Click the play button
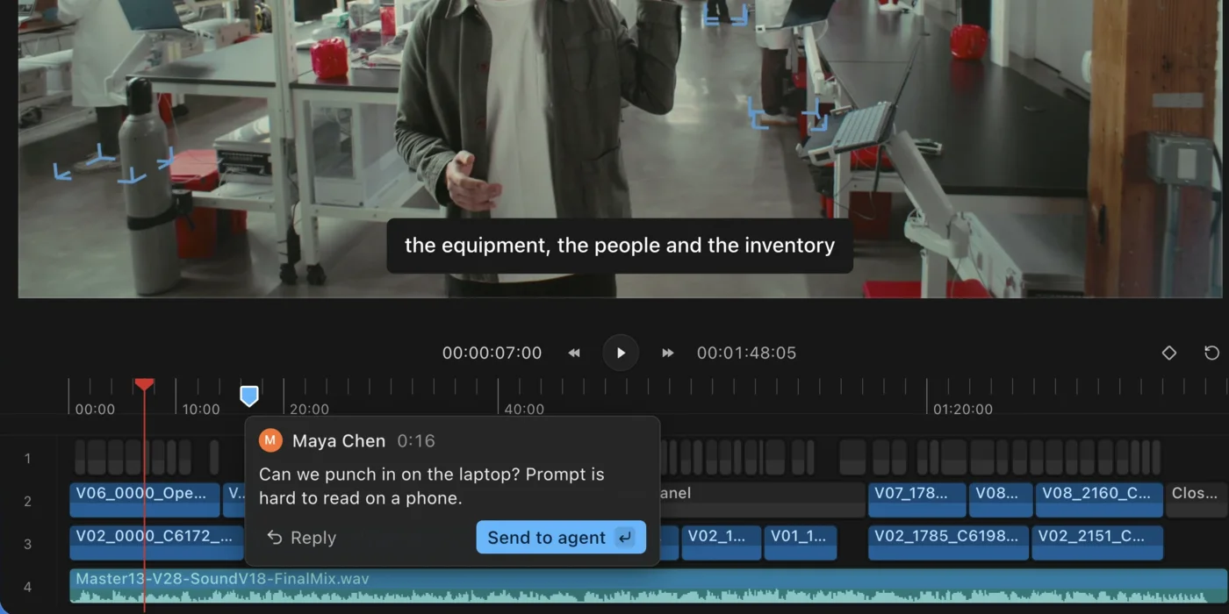Screen dimensions: 1229x614 (x=621, y=353)
